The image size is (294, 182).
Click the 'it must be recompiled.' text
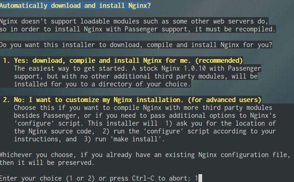(235, 29)
